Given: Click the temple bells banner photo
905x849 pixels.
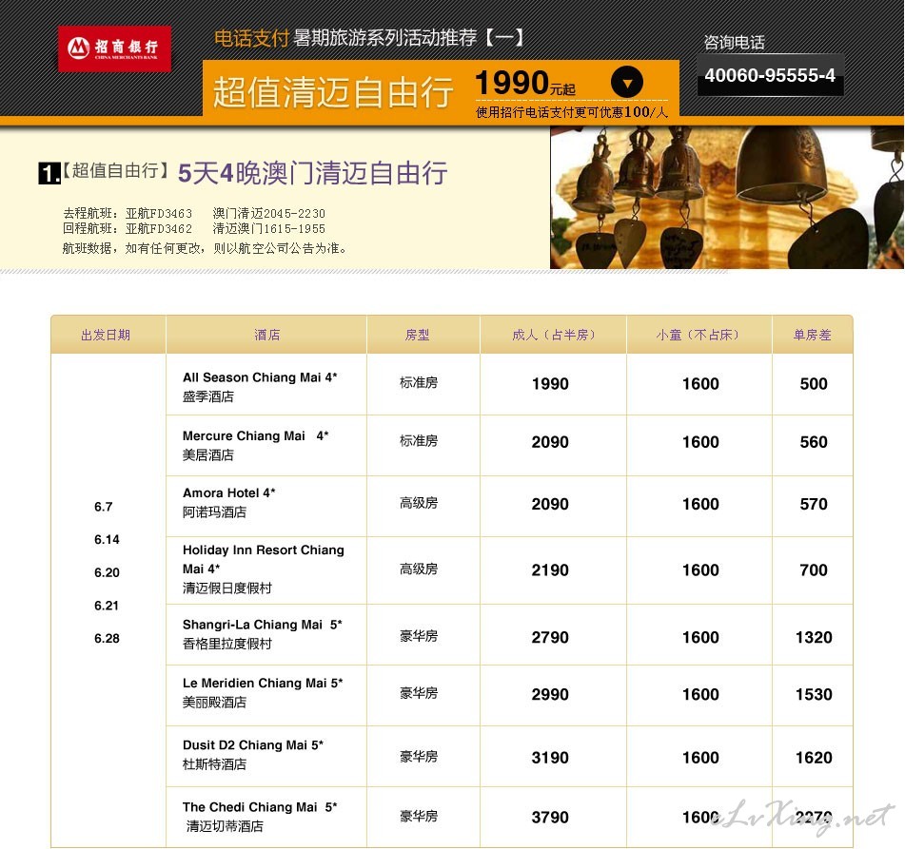Looking at the screenshot, I should [x=727, y=198].
